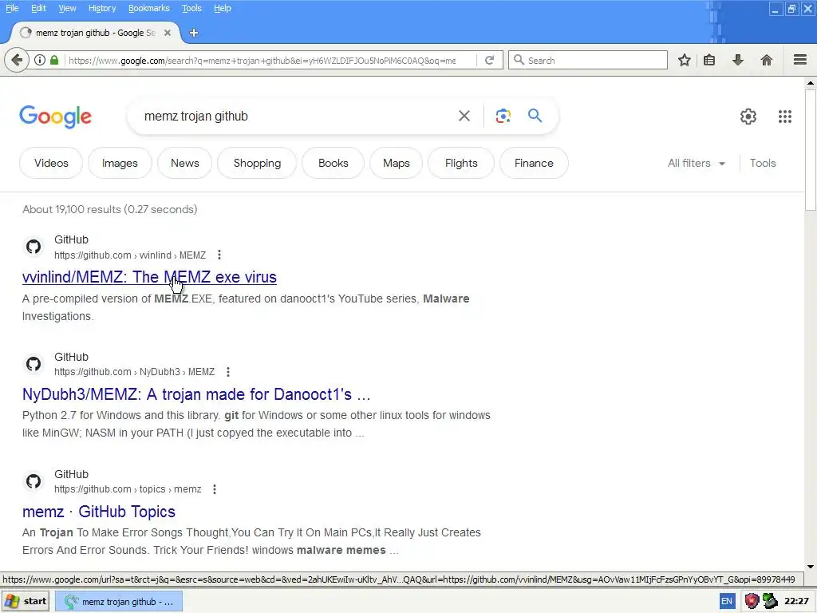Search by image with the camera icon
Image resolution: width=817 pixels, height=613 pixels.
[503, 116]
